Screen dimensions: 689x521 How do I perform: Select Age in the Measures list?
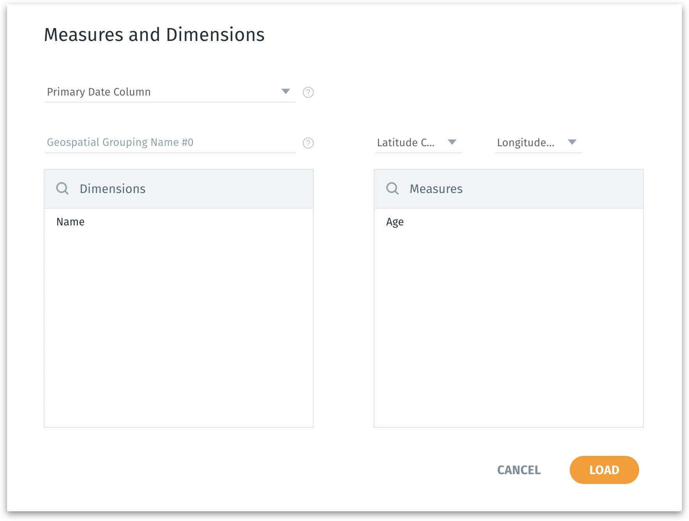tap(395, 222)
